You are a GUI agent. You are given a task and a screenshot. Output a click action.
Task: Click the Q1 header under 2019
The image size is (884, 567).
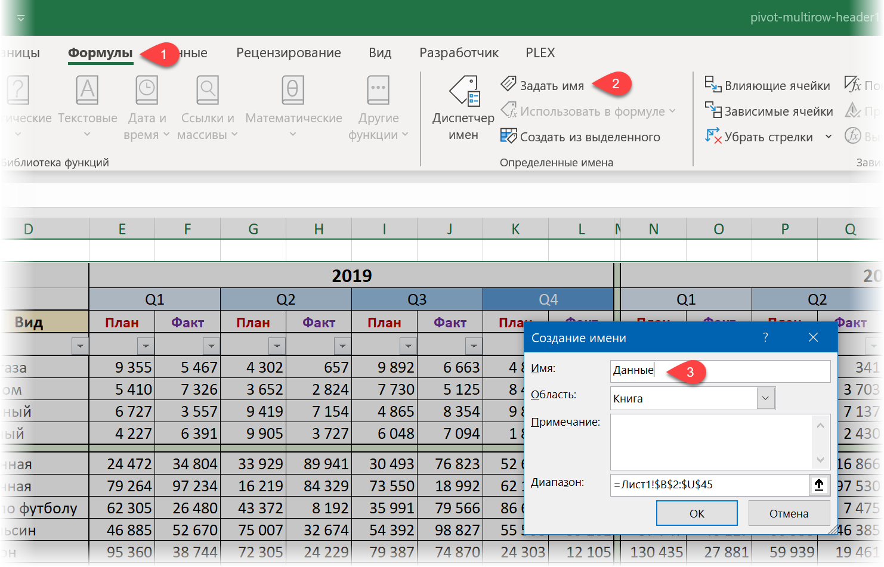coord(154,299)
